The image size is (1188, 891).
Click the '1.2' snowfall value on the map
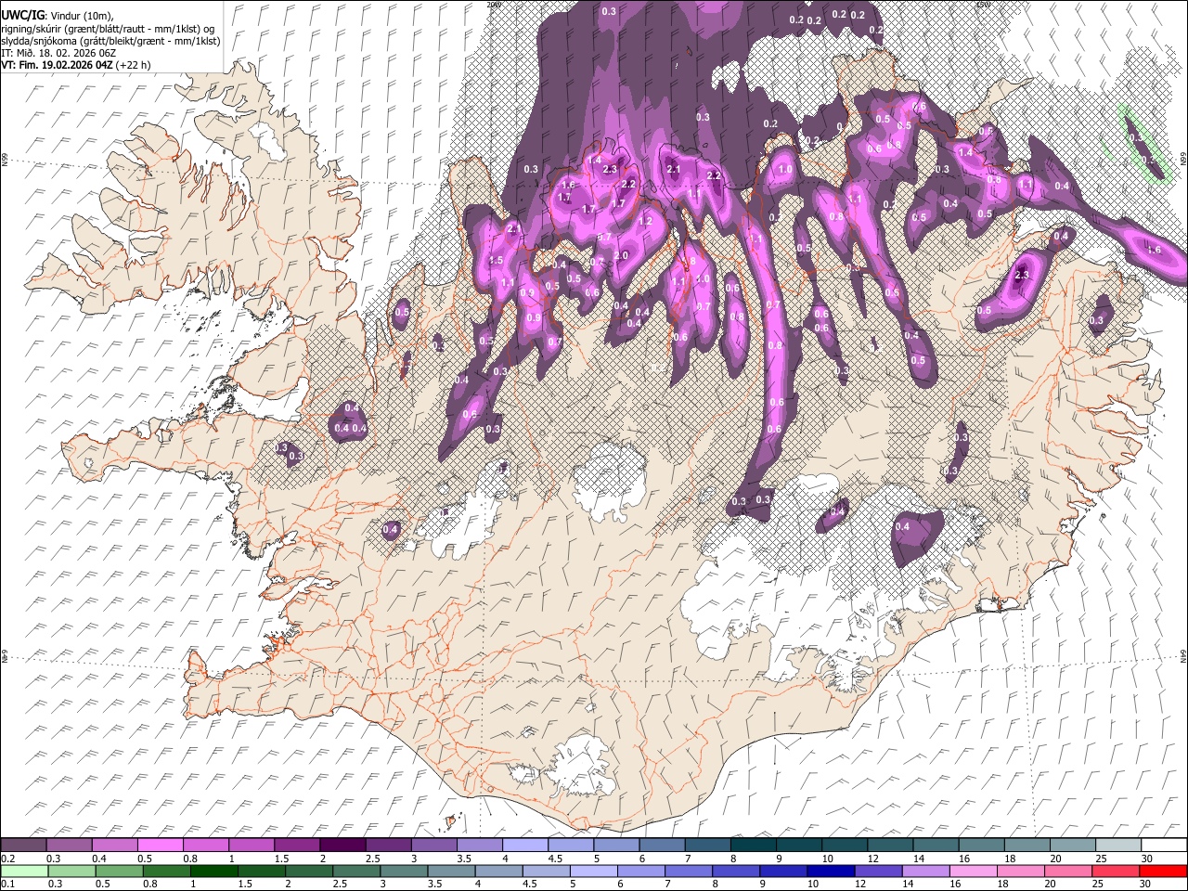click(x=646, y=222)
